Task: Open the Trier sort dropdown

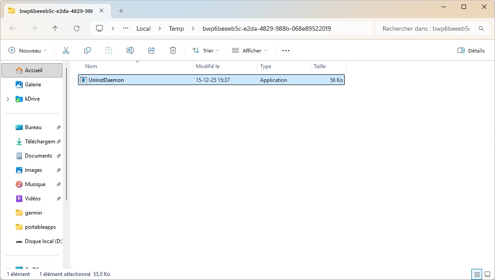Action: 206,51
